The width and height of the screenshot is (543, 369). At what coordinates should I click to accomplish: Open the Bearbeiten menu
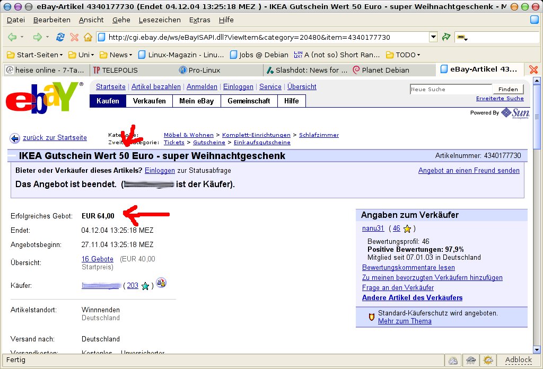(x=52, y=20)
